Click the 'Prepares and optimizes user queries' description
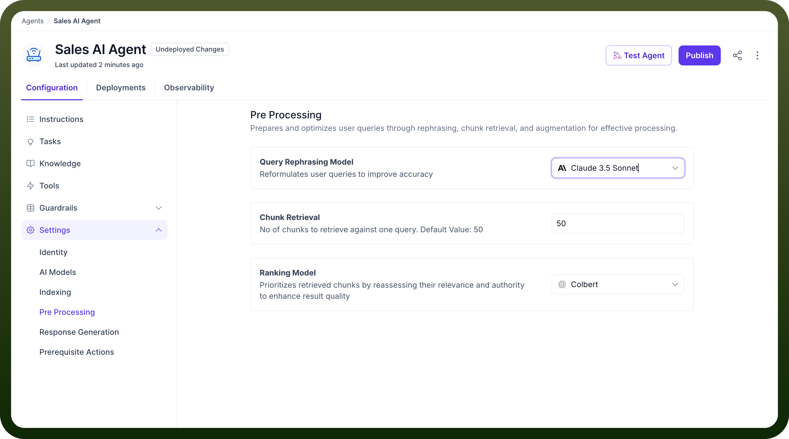This screenshot has width=789, height=439. click(x=464, y=128)
